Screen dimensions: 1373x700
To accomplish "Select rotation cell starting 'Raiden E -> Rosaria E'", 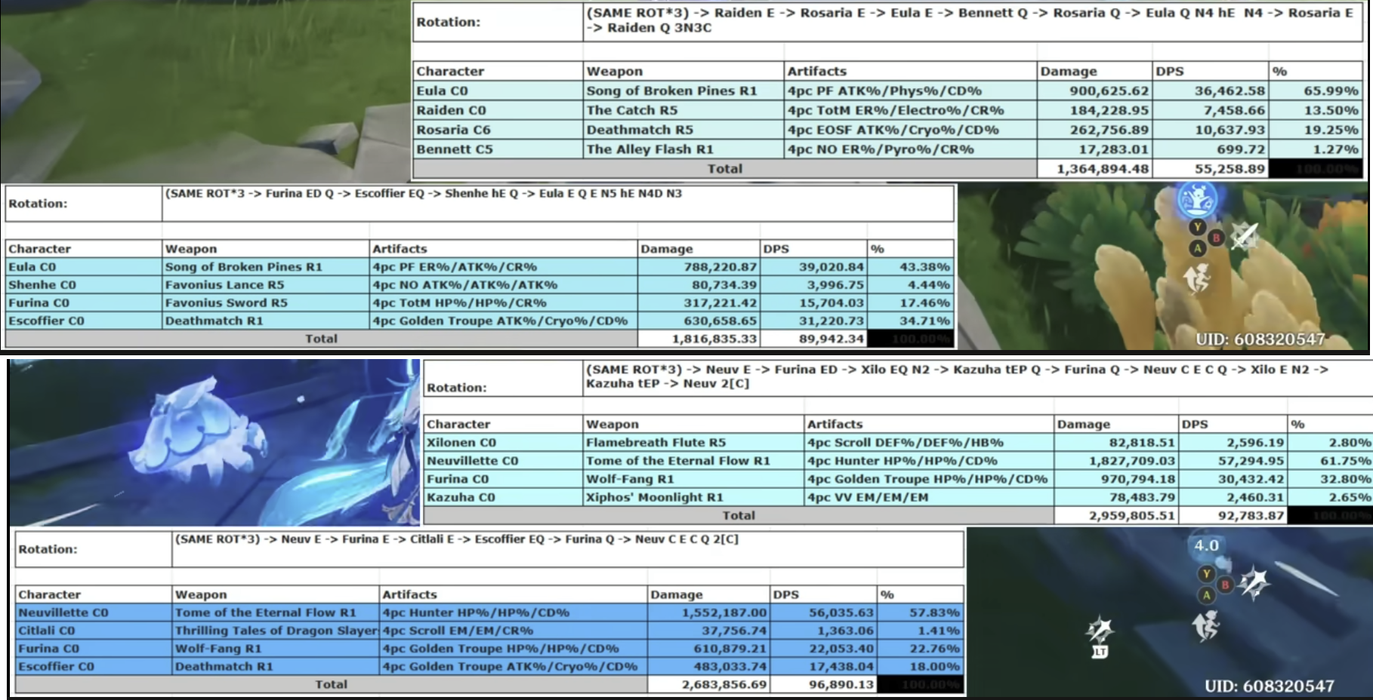I will point(973,21).
